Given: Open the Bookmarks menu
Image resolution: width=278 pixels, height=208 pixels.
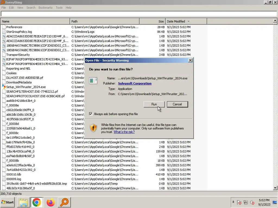Looking at the screenshot, I should click(x=45, y=8).
